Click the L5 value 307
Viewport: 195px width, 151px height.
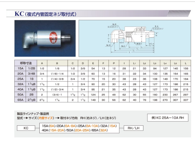click(175, 100)
